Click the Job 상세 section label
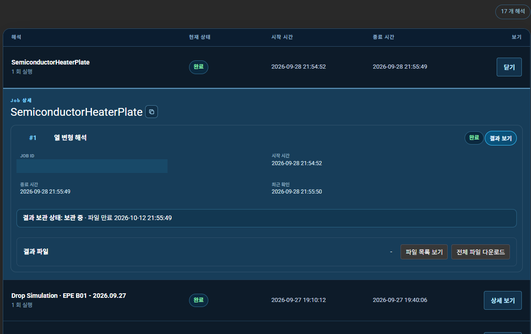 (x=21, y=100)
